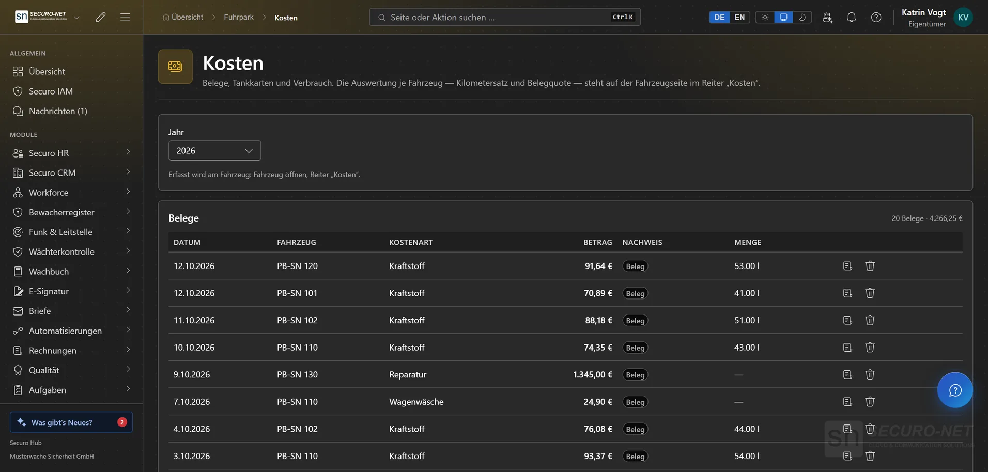Select the light theme sun toggle
Screen dimensions: 988x472
pyautogui.click(x=765, y=17)
